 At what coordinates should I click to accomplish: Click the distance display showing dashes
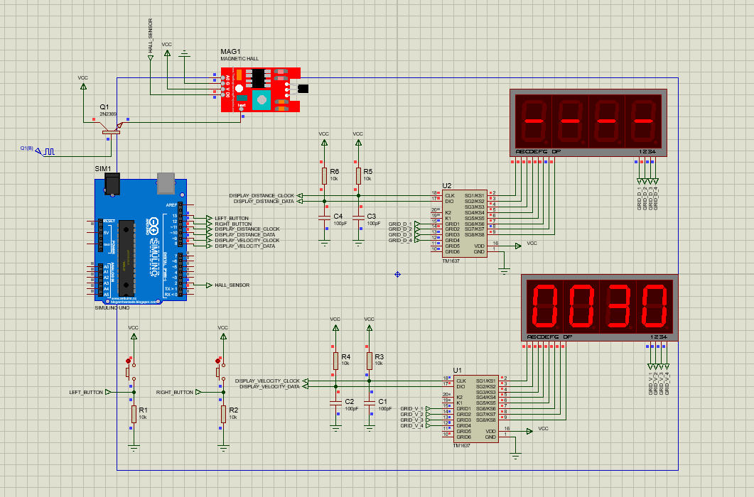588,123
